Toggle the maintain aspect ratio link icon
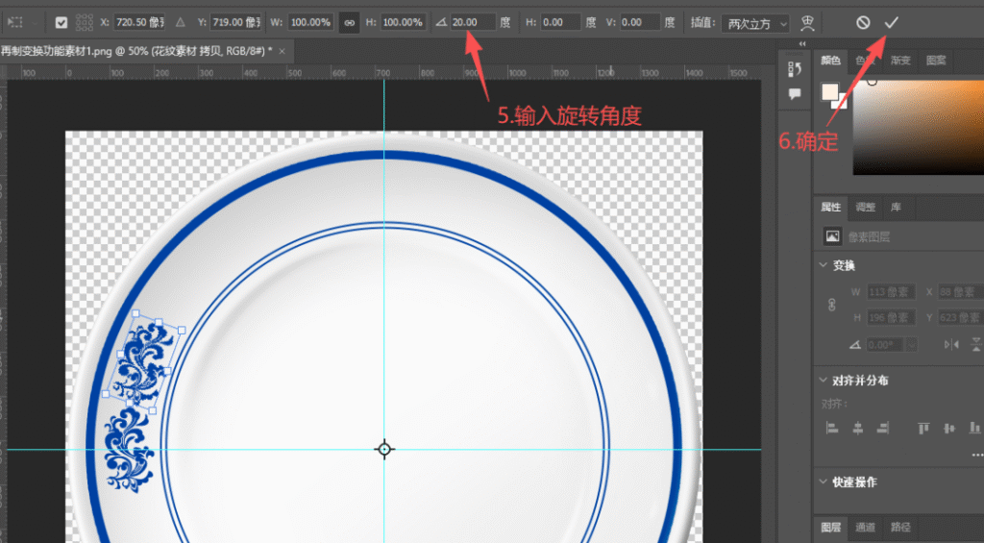This screenshot has height=543, width=984. (x=350, y=23)
